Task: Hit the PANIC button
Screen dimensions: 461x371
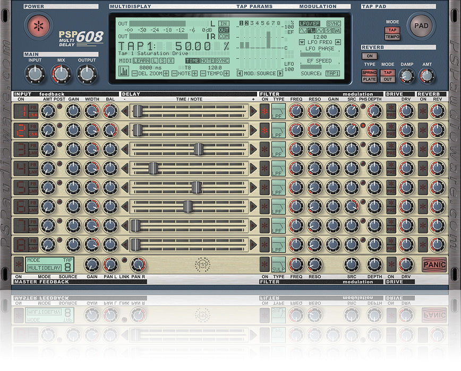Action: pyautogui.click(x=434, y=264)
